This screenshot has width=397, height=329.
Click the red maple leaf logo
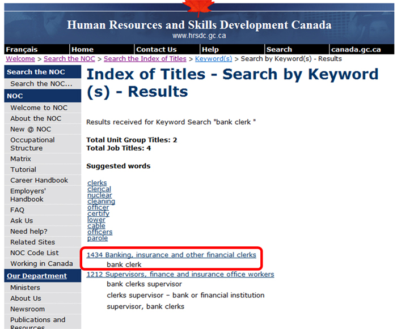pos(198,7)
